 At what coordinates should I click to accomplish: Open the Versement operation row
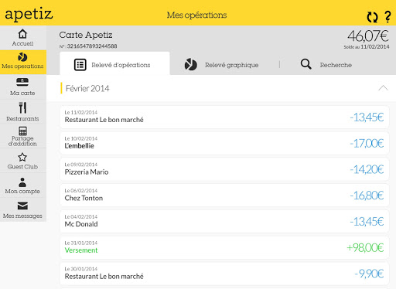coord(224,247)
